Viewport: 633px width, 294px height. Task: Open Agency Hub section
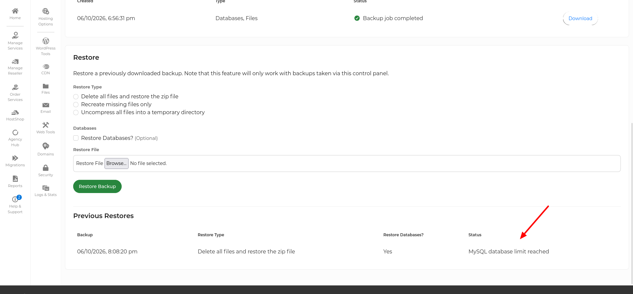click(15, 138)
